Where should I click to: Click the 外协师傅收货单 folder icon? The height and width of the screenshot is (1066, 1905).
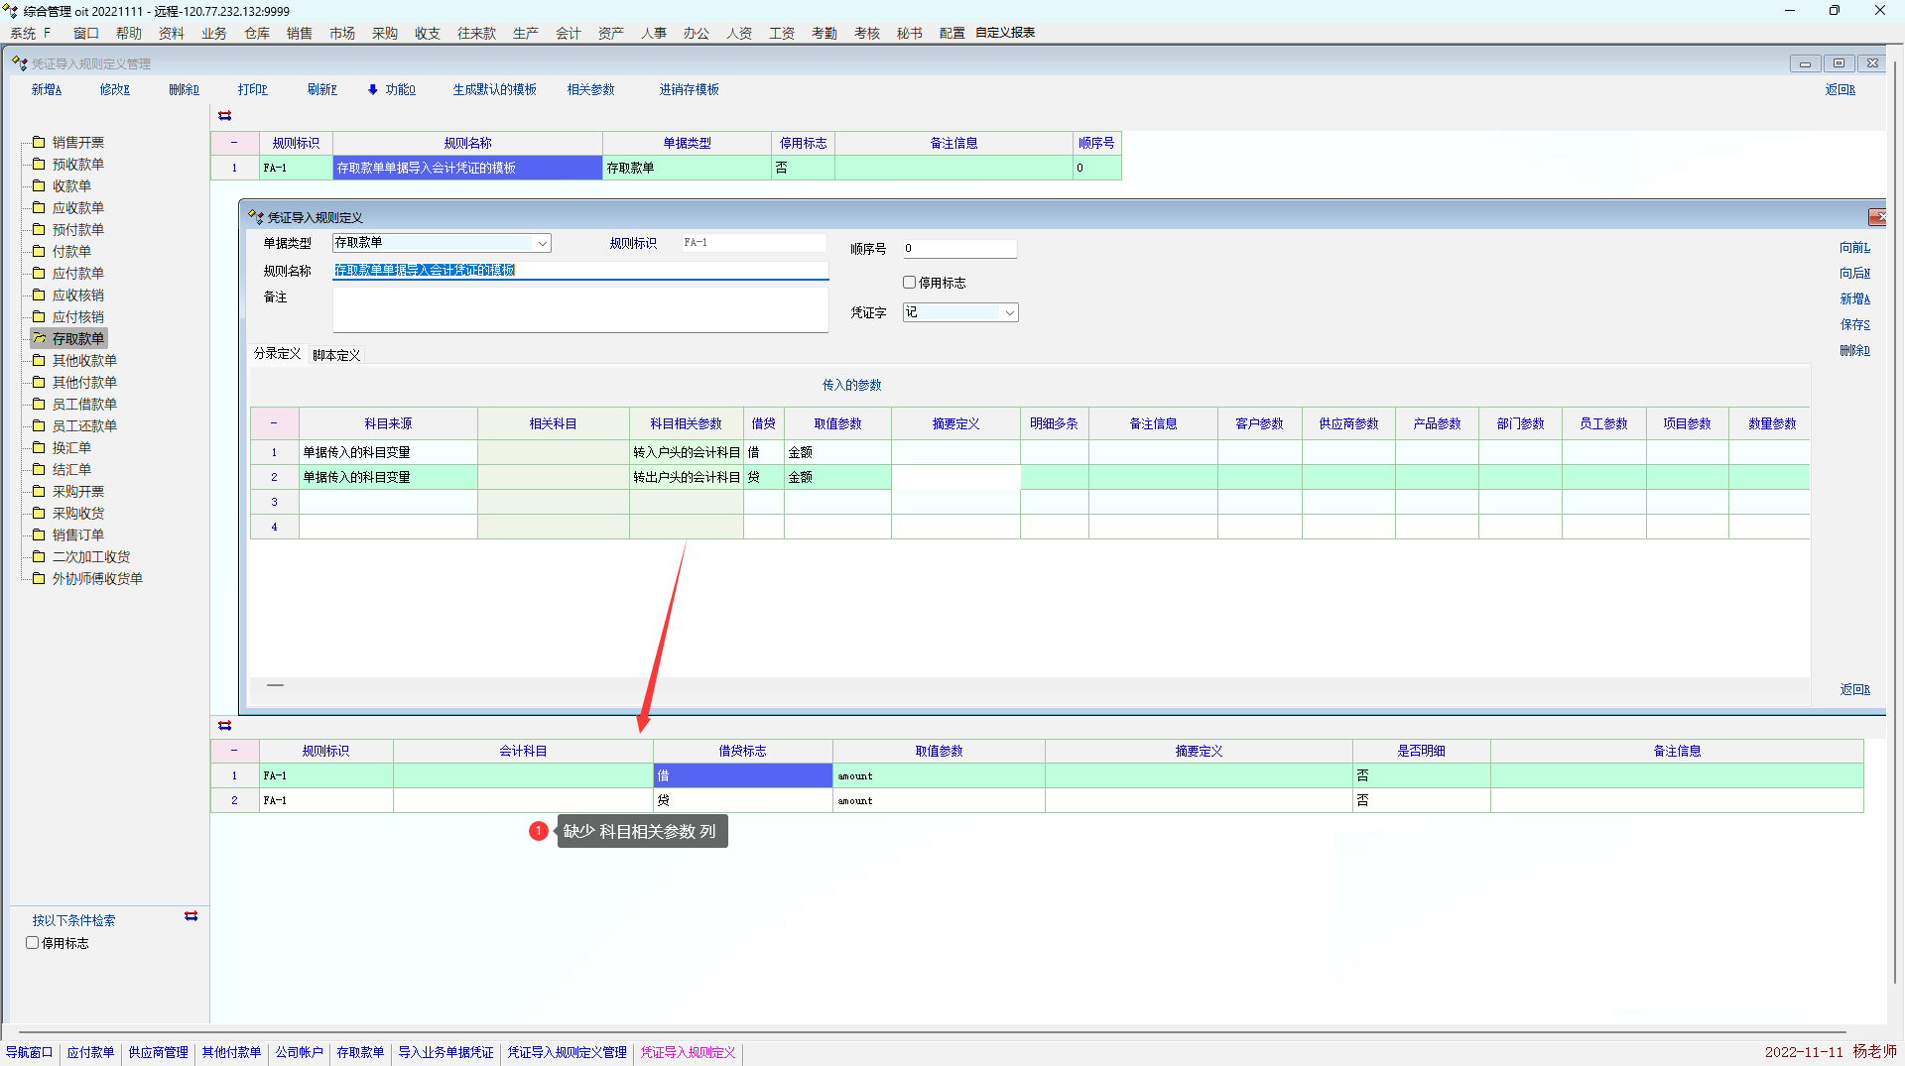point(39,578)
